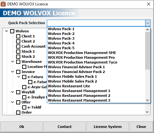Collapse the Offer tree node
Viewport: 154px width, 133px height.
[13, 102]
